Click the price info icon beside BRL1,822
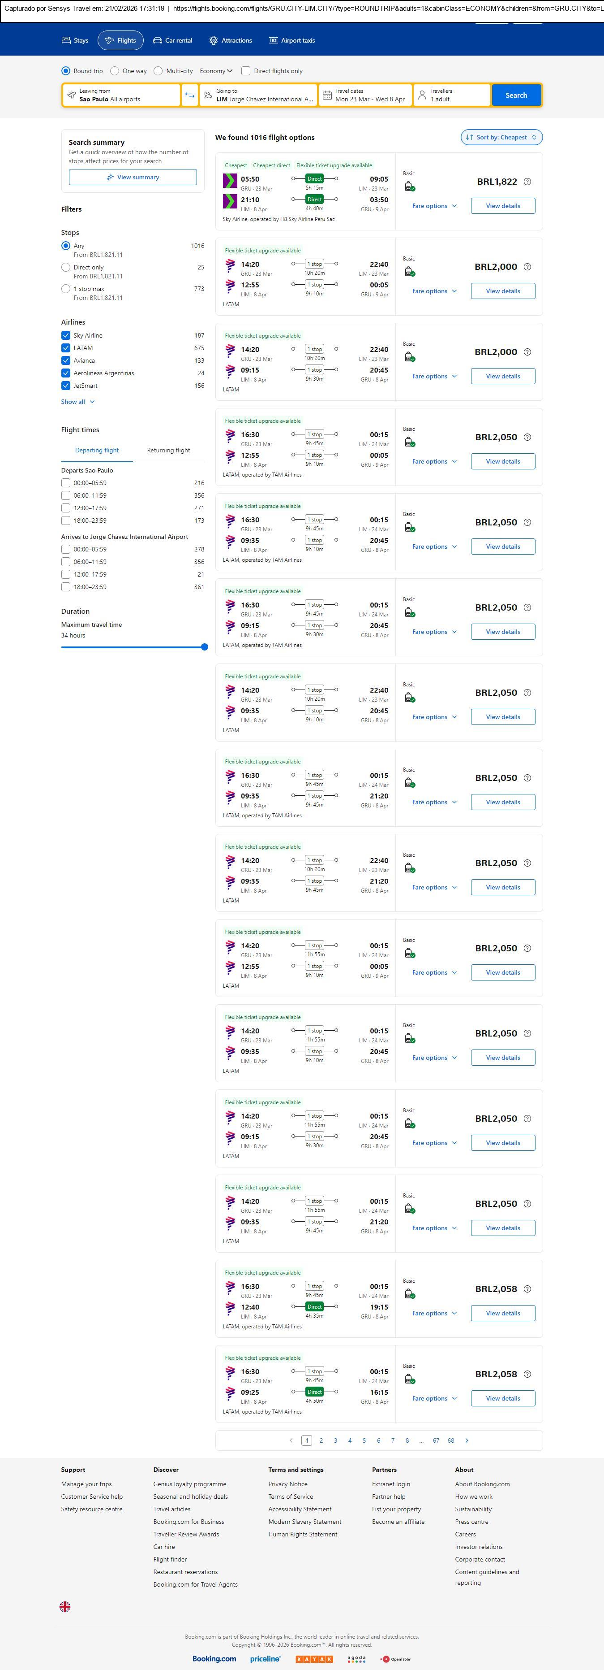604x1670 pixels. 527,182
